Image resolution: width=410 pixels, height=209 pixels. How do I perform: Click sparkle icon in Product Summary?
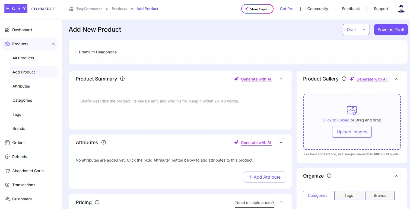236,79
